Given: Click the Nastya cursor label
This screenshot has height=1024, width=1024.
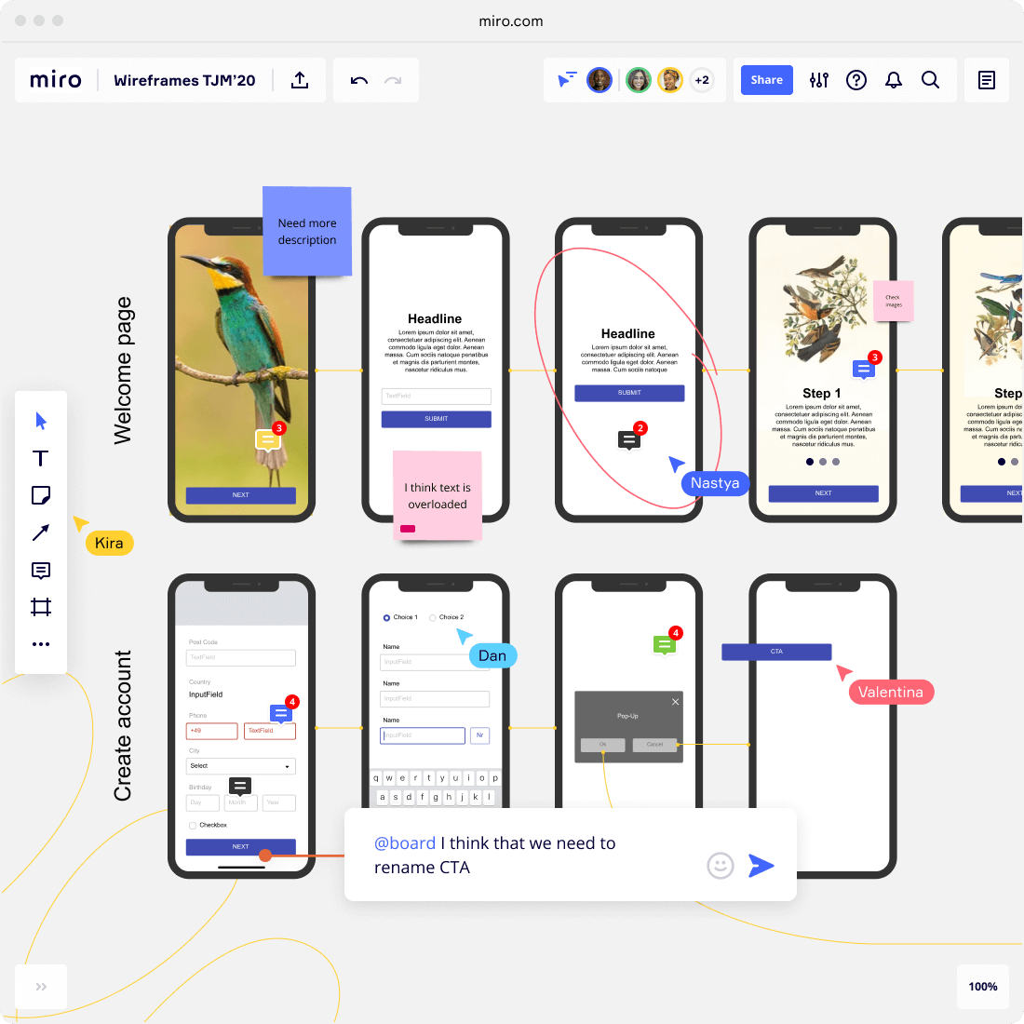Looking at the screenshot, I should (715, 483).
